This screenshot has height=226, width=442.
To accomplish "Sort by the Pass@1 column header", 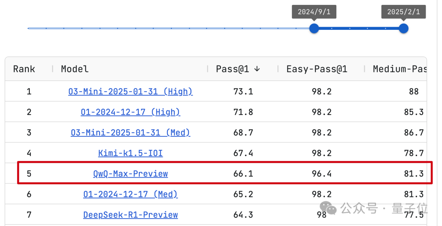I will [x=232, y=69].
